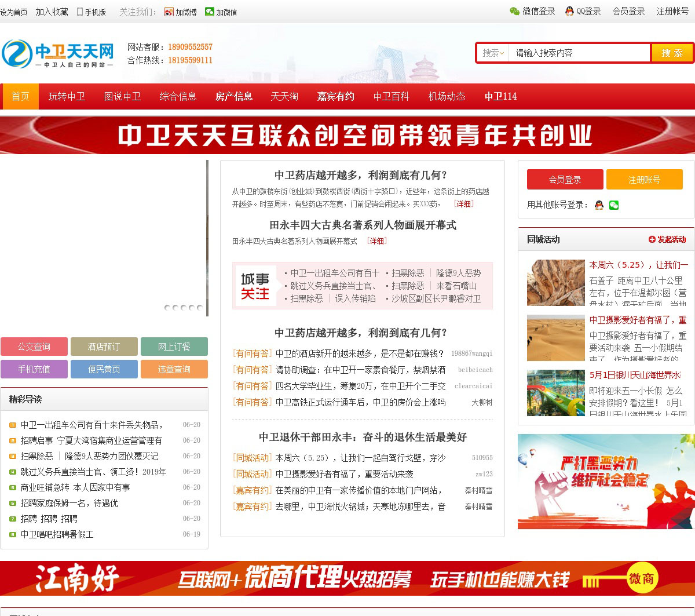Open the 中卫唱吧招聘暑假工 list item
Image resolution: width=695 pixels, height=616 pixels.
[x=57, y=534]
